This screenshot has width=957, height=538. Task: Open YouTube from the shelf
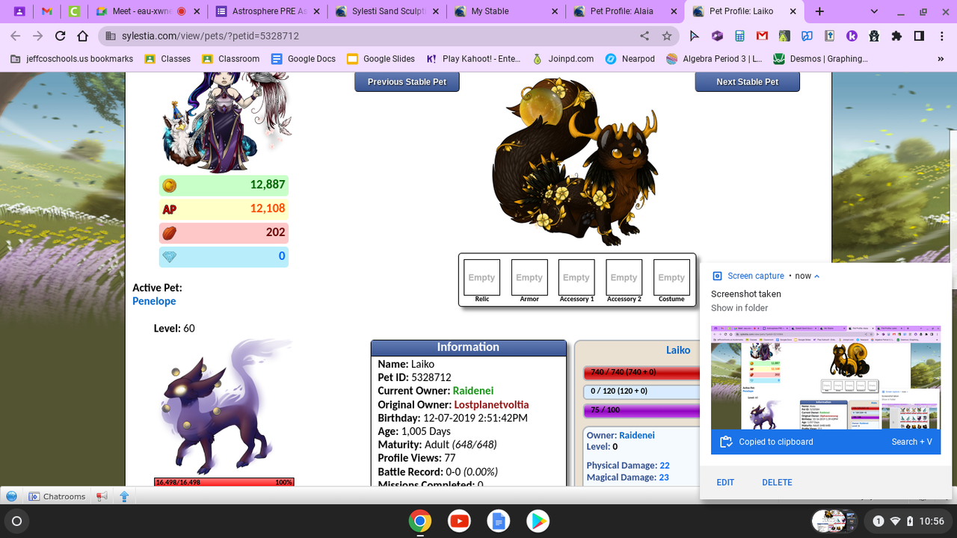pyautogui.click(x=459, y=521)
